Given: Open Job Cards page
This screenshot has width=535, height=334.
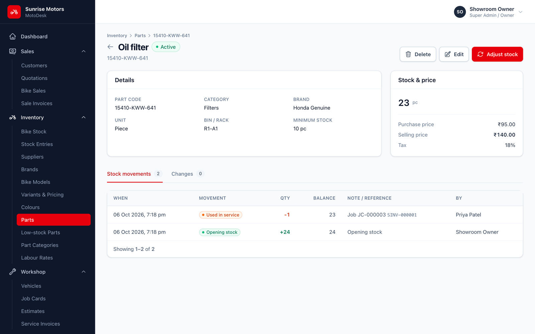Looking at the screenshot, I should [53, 299].
